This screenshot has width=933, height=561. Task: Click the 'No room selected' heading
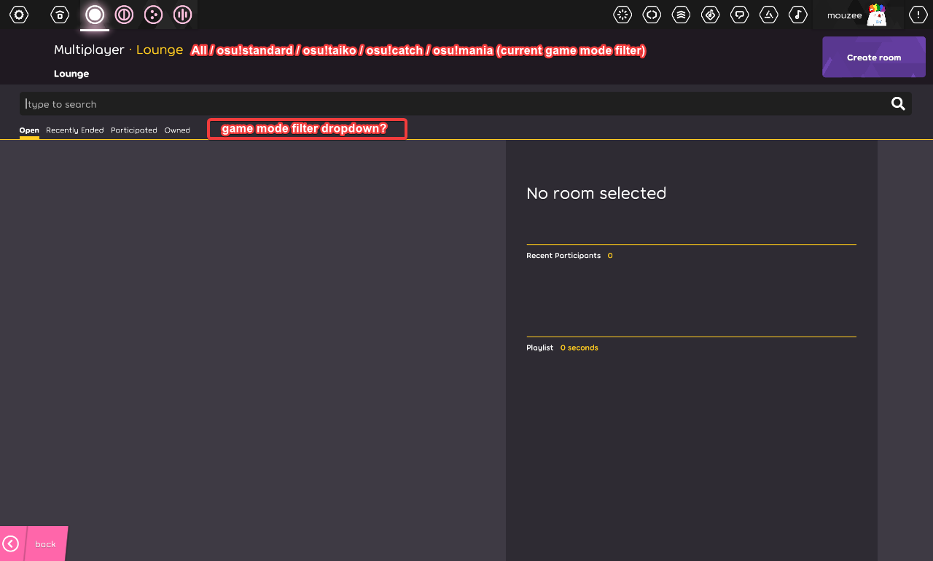[x=596, y=193]
